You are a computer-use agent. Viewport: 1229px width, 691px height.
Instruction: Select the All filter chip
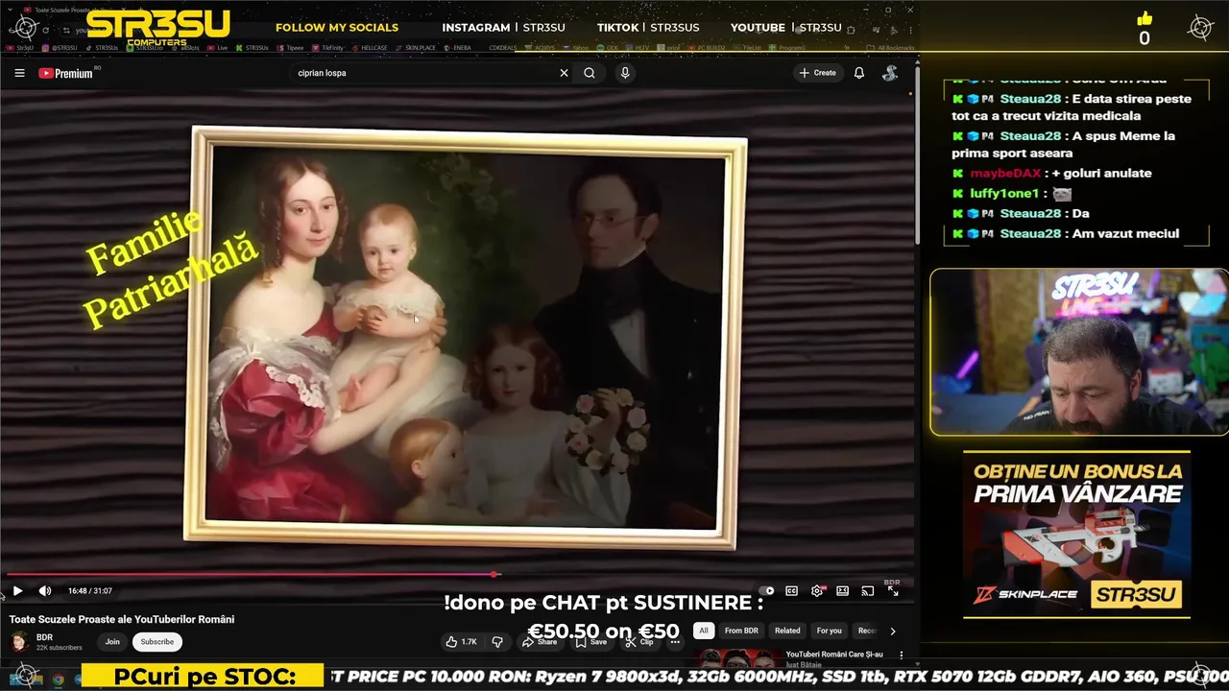coord(704,631)
